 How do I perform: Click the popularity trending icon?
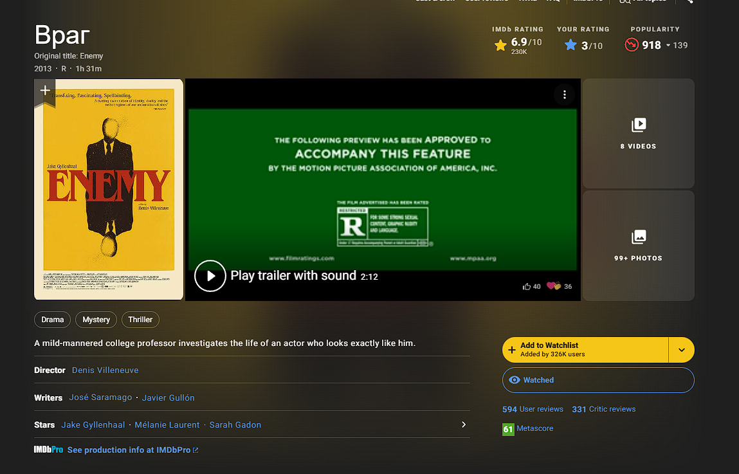(x=631, y=45)
